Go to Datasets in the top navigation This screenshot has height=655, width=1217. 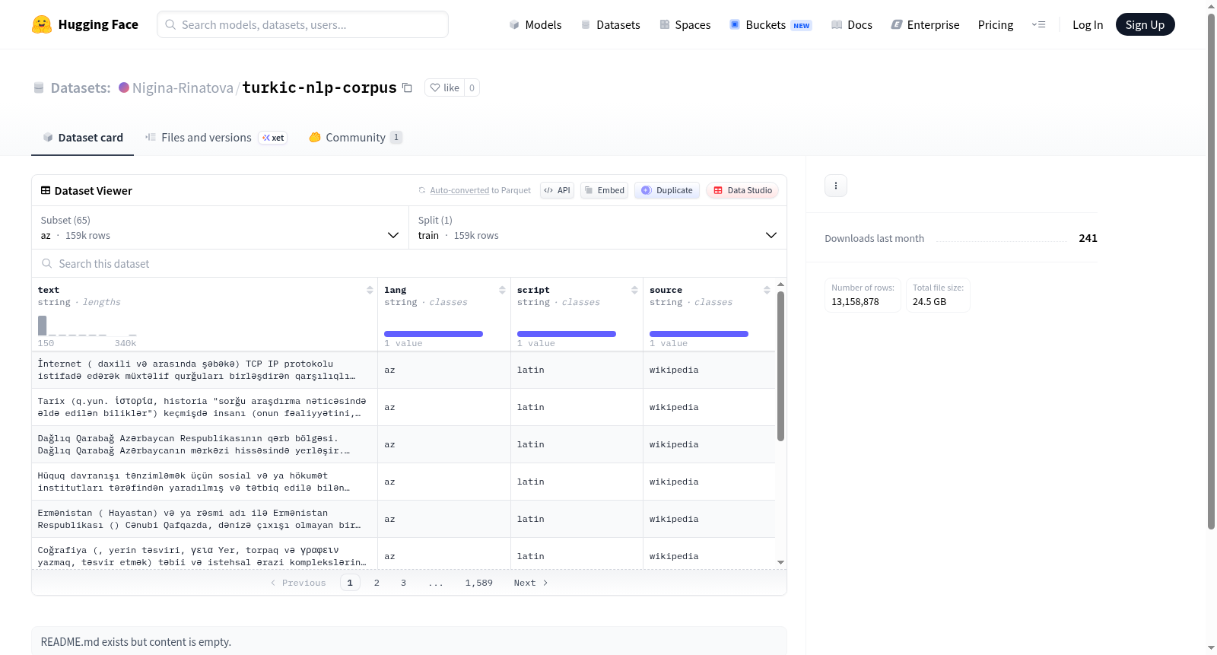coord(610,24)
